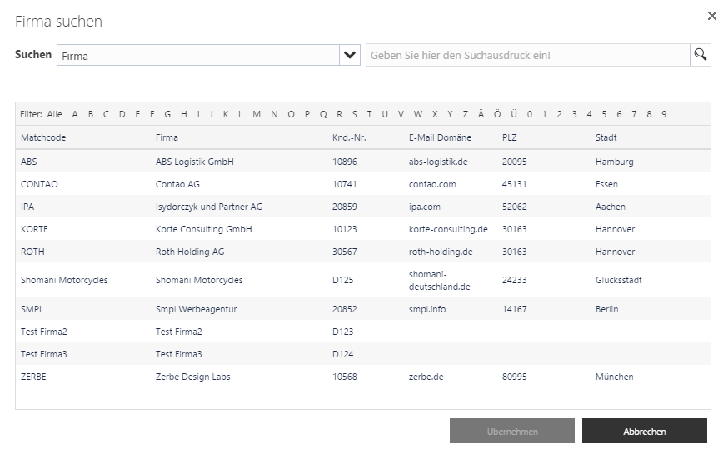Click the Abbrechen button
This screenshot has height=469, width=728.
[645, 431]
